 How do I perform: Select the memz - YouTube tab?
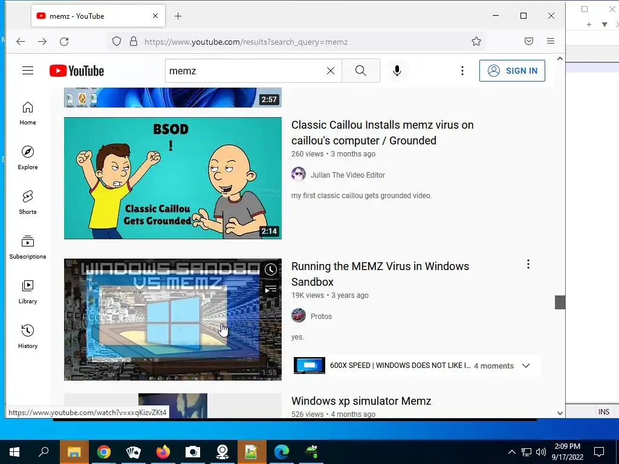(98, 16)
